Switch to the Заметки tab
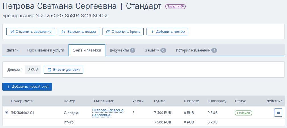287x128 pixels. [156, 50]
